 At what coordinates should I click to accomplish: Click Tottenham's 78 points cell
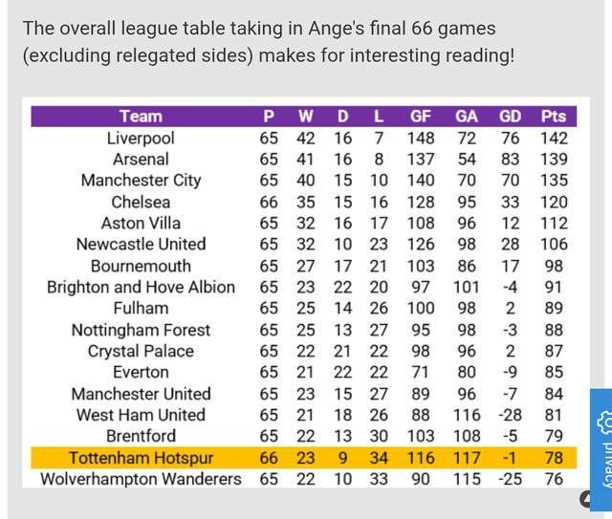553,458
